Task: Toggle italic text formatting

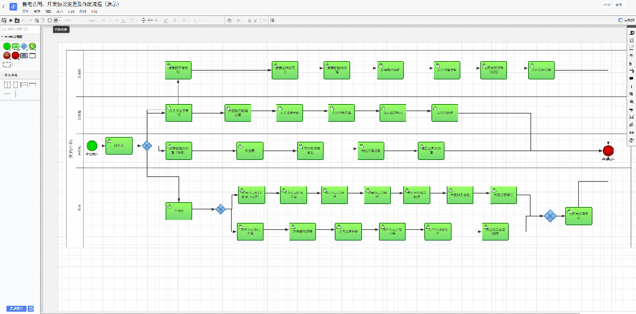Action: [x=110, y=20]
